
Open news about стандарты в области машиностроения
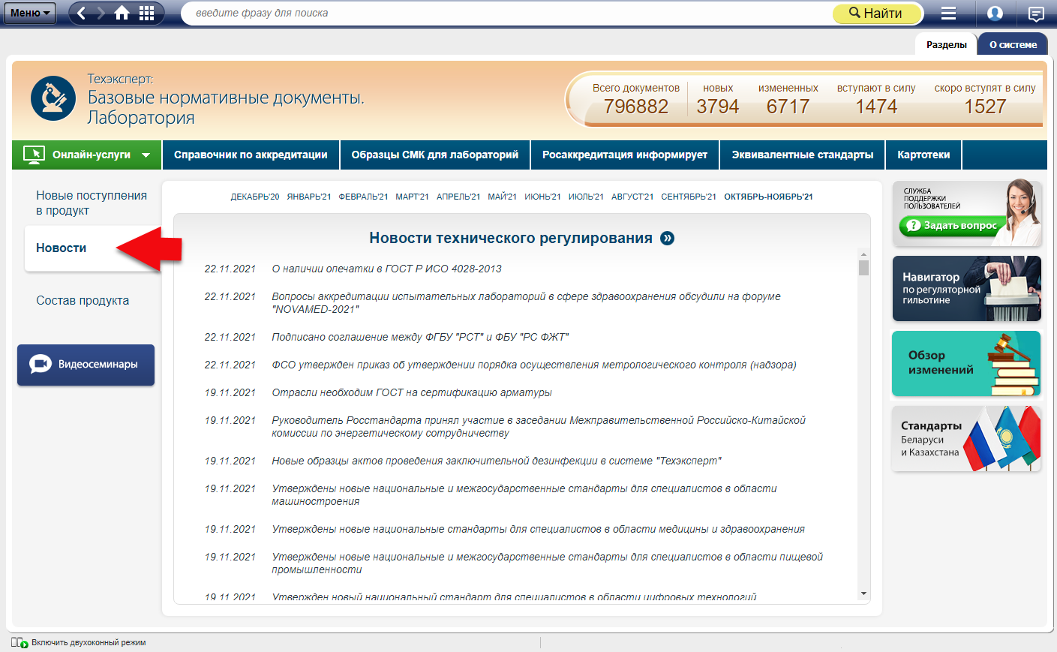524,494
